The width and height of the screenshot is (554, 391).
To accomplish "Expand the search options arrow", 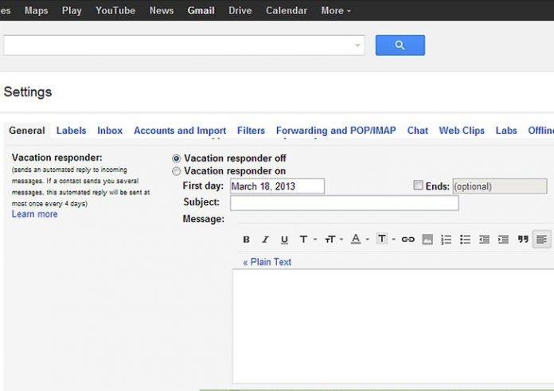I will click(x=357, y=45).
